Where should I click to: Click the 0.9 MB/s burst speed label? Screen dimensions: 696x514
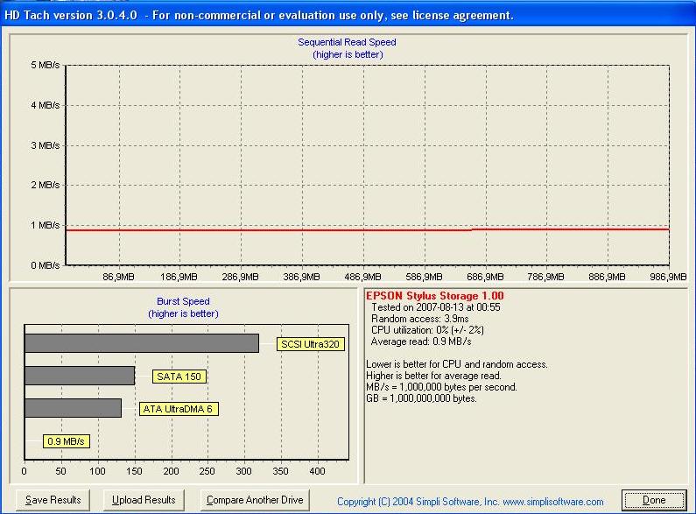point(67,441)
